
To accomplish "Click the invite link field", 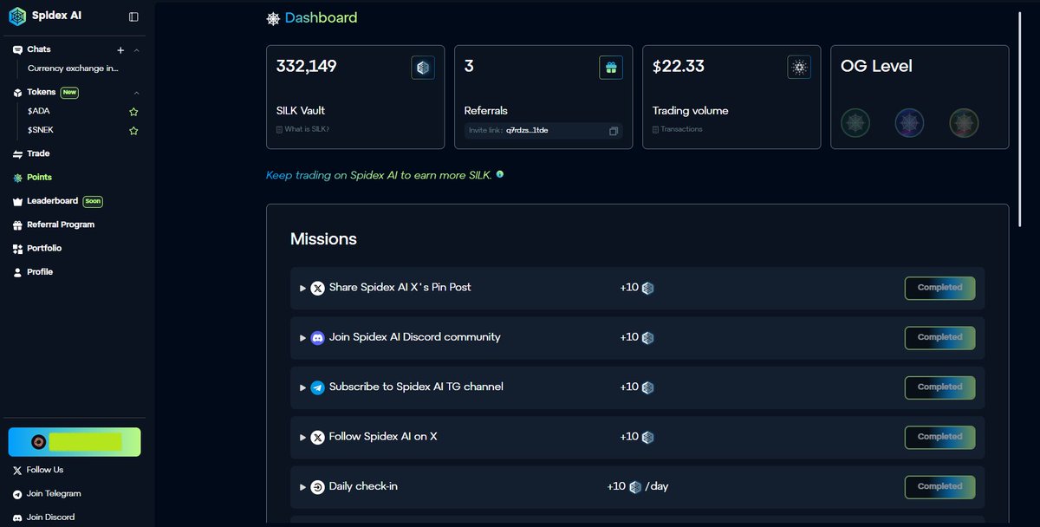I will (x=543, y=131).
